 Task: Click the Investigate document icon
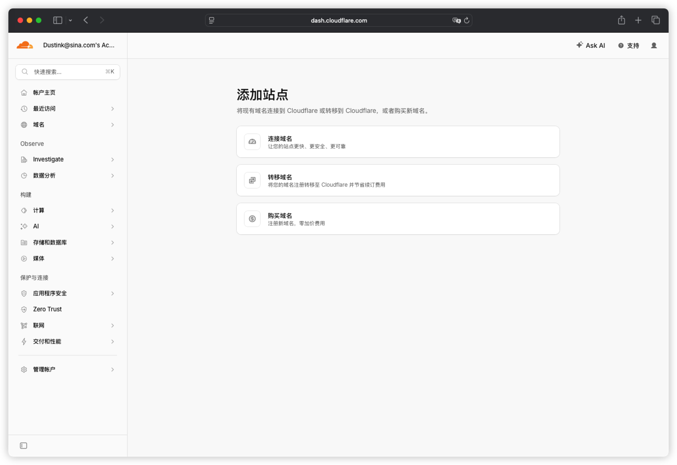[x=24, y=160]
